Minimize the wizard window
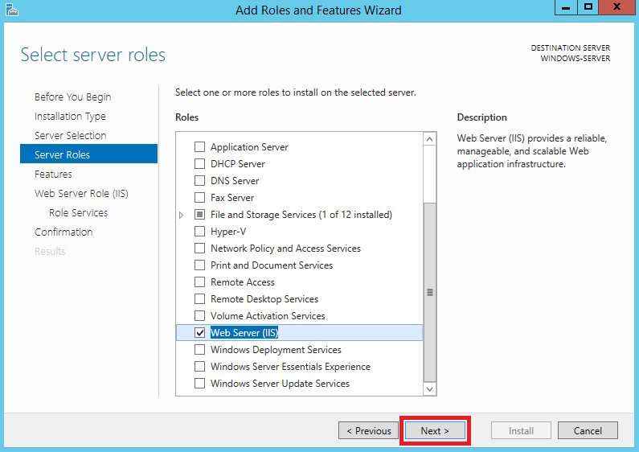This screenshot has height=452, width=639. click(566, 7)
